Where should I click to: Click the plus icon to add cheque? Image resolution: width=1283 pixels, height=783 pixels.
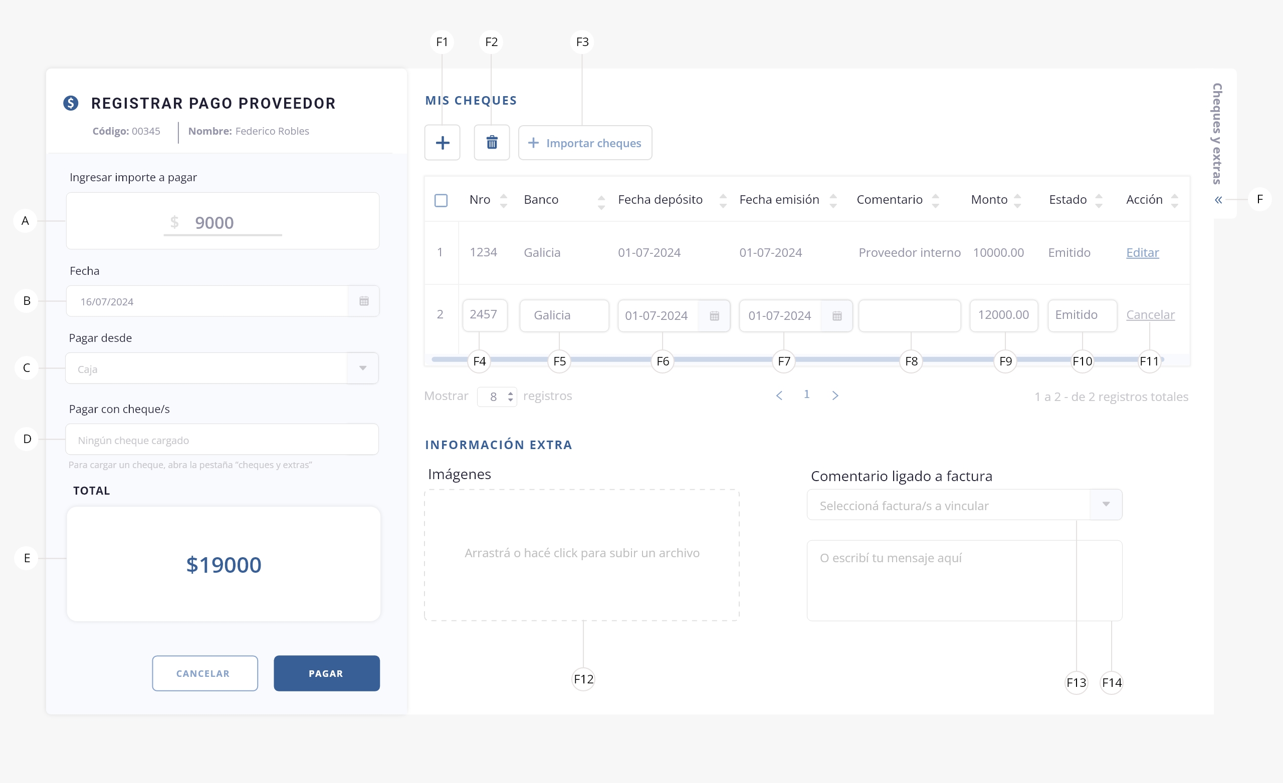click(x=442, y=143)
